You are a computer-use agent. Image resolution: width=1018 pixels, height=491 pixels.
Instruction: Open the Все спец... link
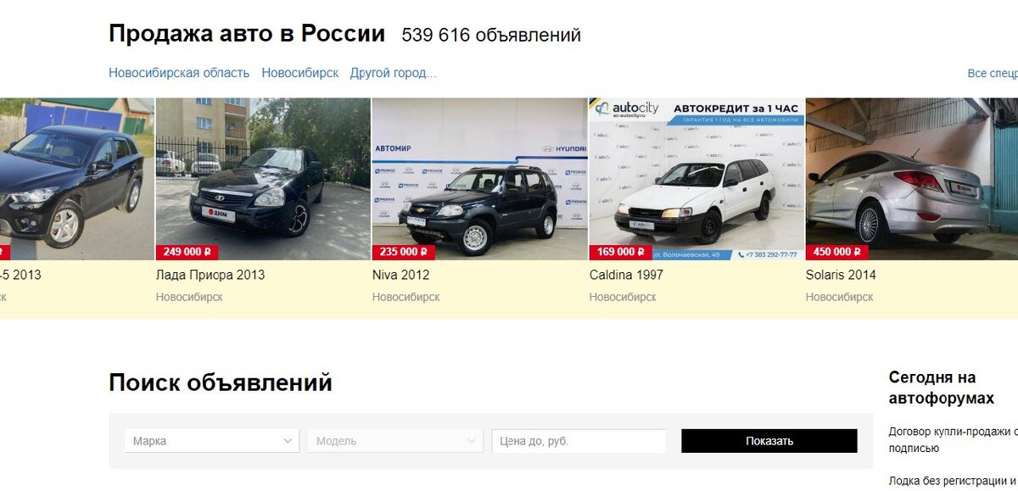(x=993, y=73)
